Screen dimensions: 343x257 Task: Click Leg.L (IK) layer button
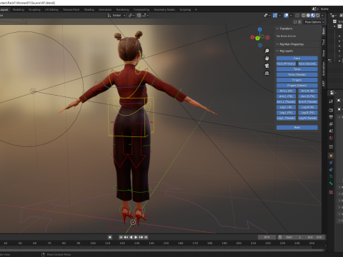286,107
